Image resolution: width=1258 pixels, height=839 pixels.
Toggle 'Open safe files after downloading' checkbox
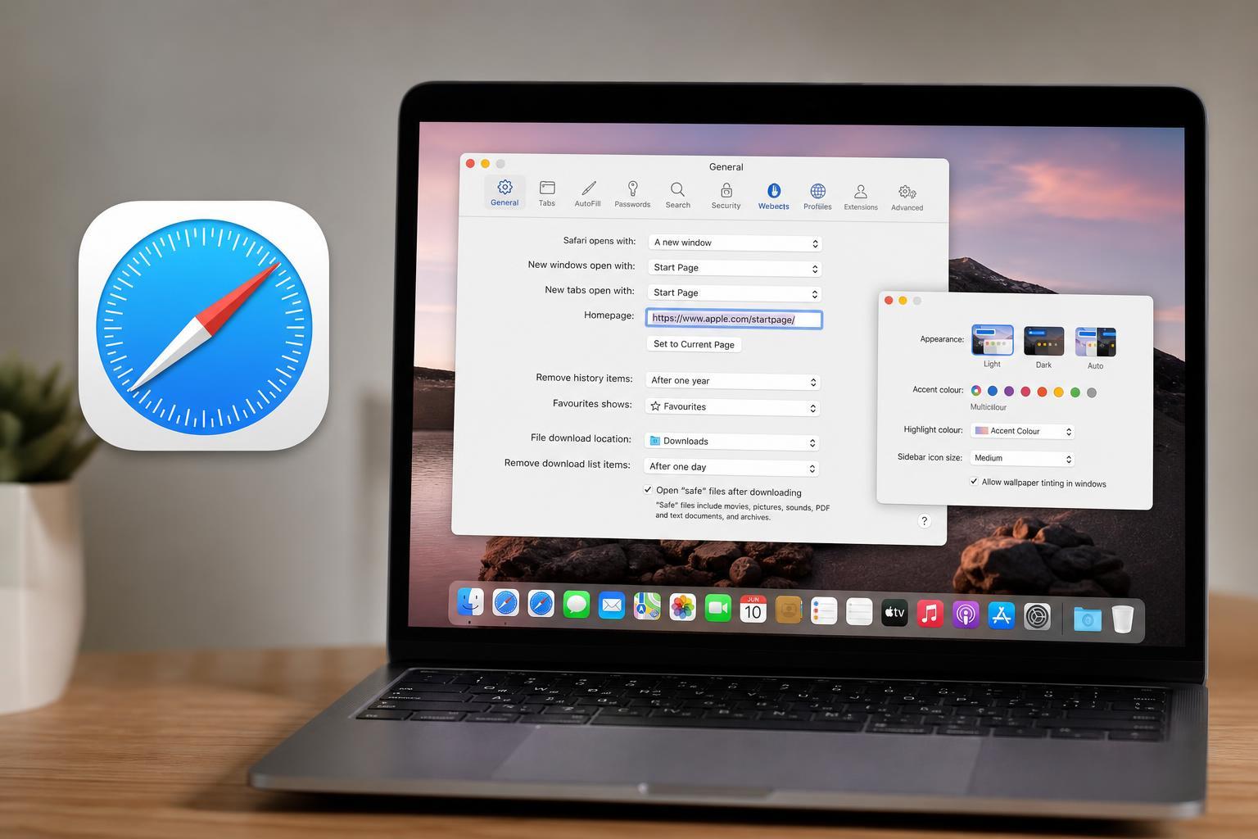point(648,490)
